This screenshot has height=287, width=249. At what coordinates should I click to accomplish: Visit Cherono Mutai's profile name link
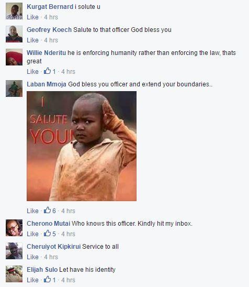click(x=49, y=224)
